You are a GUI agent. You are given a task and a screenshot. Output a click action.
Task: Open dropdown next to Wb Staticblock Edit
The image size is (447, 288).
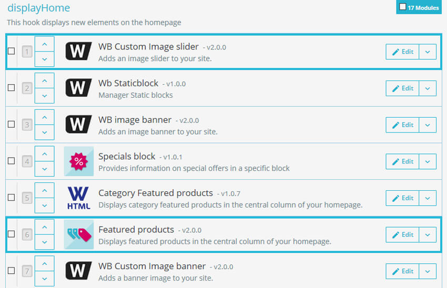pos(428,88)
